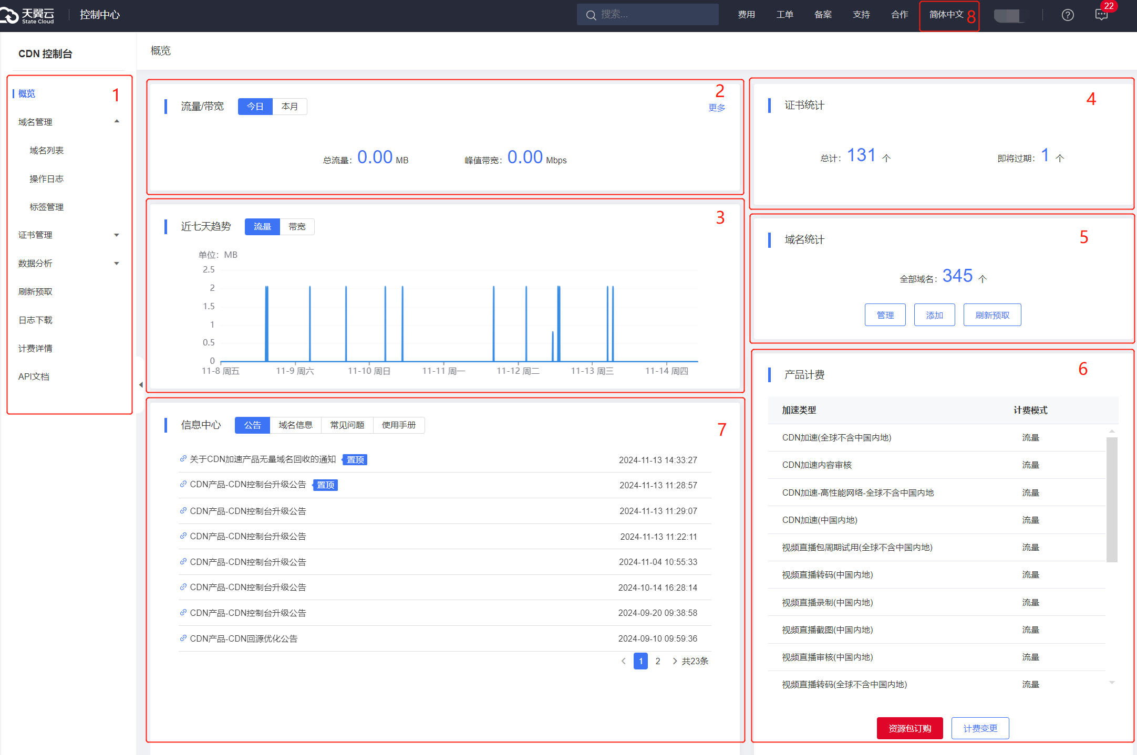Image resolution: width=1137 pixels, height=755 pixels.
Task: Click scrollbar down arrow in 产品计费 table
Action: tap(1112, 683)
